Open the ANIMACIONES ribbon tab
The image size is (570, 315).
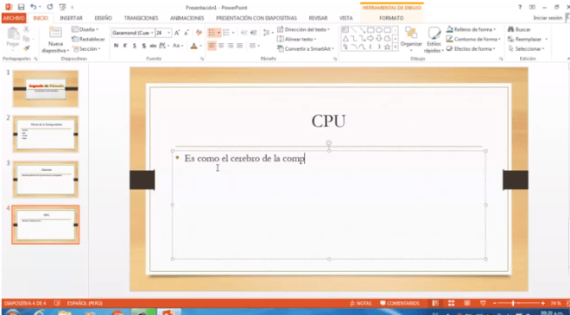point(187,18)
